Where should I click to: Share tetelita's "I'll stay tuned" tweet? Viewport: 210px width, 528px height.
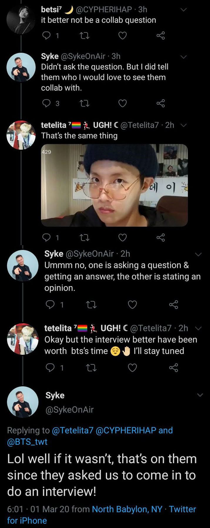173,367
